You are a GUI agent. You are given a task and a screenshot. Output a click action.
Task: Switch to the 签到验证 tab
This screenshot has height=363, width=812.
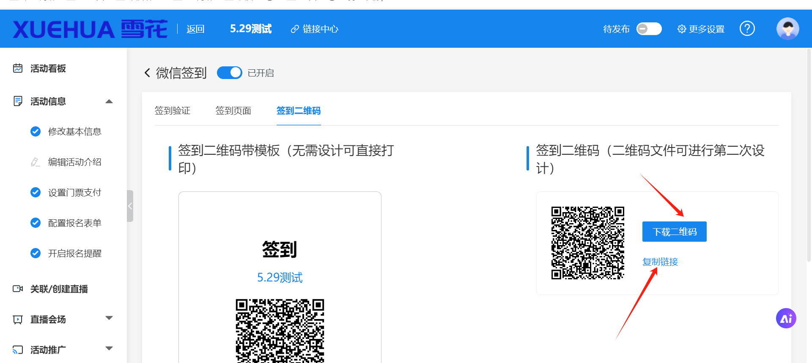coord(173,111)
